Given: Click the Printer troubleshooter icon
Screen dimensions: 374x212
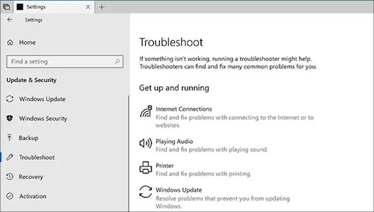Looking at the screenshot, I should click(x=146, y=167).
